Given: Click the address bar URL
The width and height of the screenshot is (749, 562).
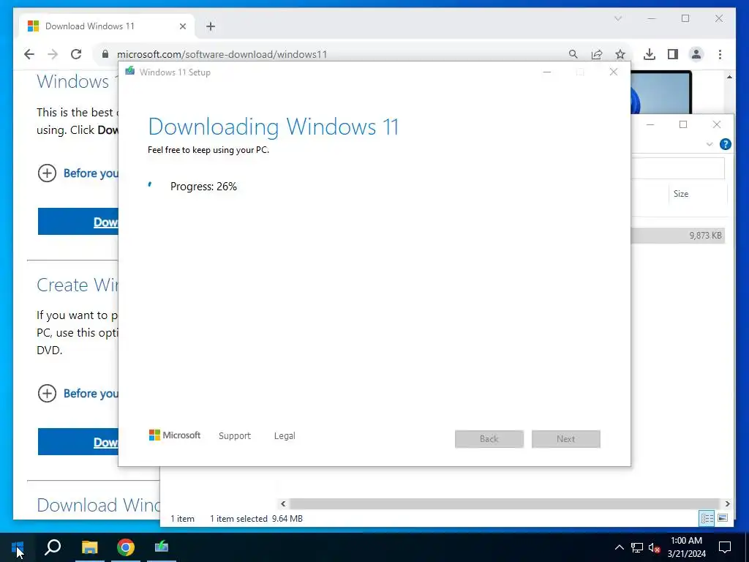Looking at the screenshot, I should coord(222,54).
